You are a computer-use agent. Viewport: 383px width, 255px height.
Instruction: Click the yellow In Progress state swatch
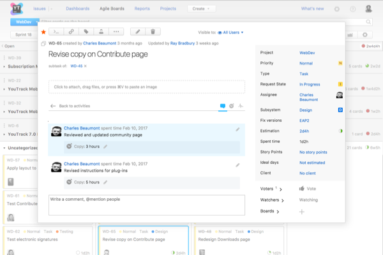340,84
